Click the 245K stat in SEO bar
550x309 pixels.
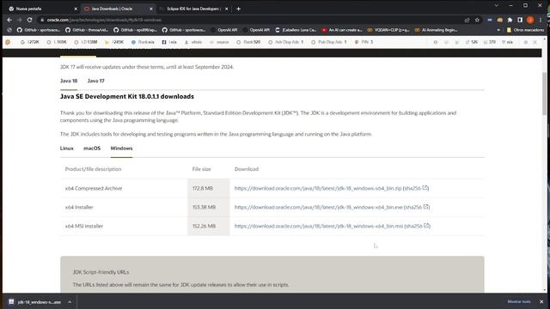click(x=114, y=42)
